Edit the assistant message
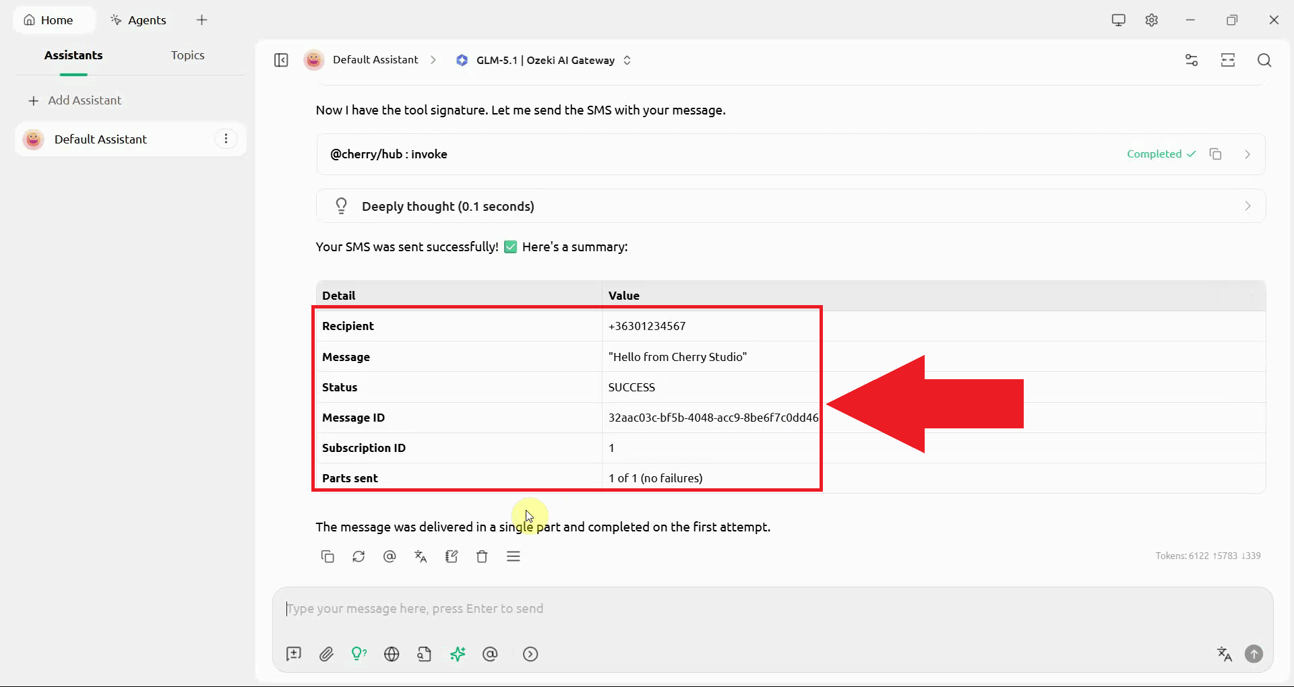Image resolution: width=1294 pixels, height=687 pixels. [x=452, y=556]
